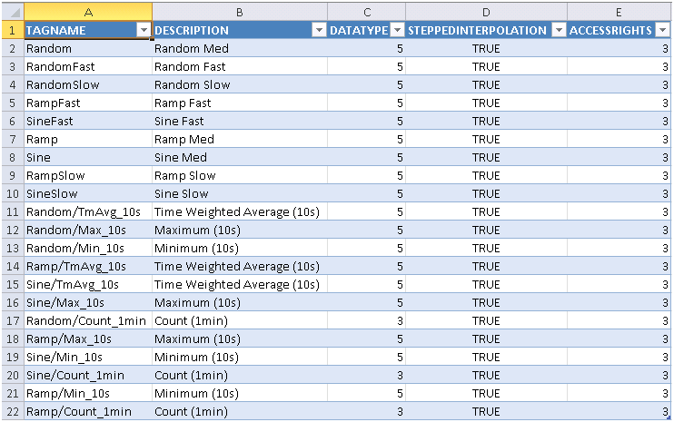674x422 pixels.
Task: Select the 'Count (1min)' cell in row 17
Action: pyautogui.click(x=239, y=320)
